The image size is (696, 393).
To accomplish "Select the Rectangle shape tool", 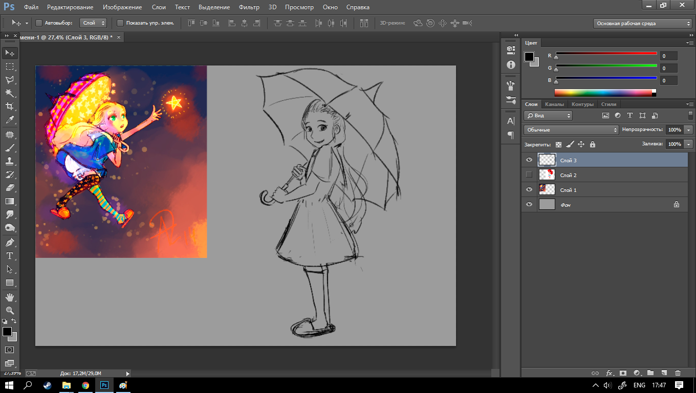I will (x=10, y=282).
